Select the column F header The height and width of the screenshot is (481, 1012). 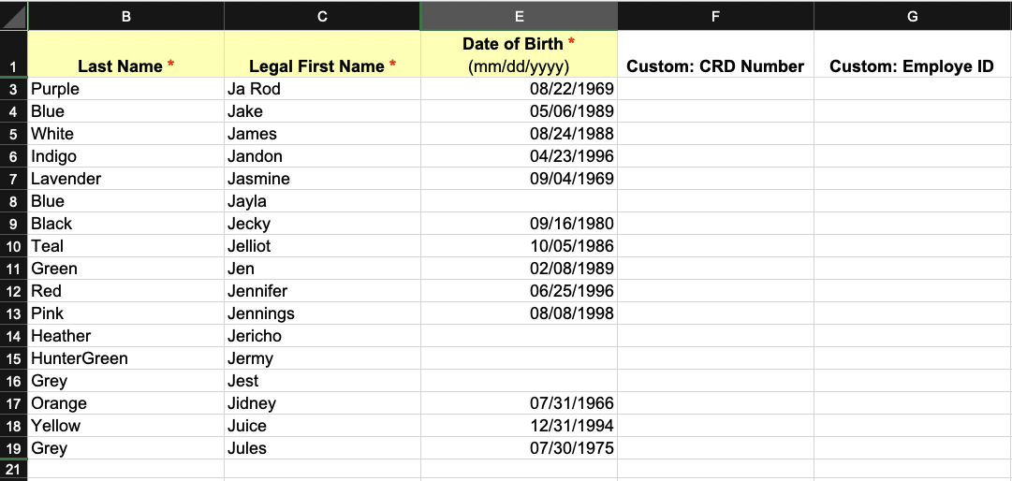pos(715,15)
